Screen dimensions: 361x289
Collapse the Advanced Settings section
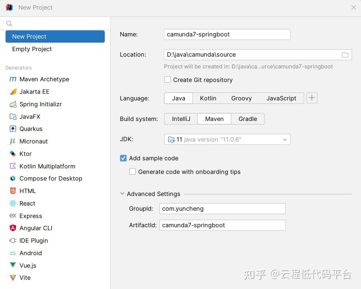[122, 193]
